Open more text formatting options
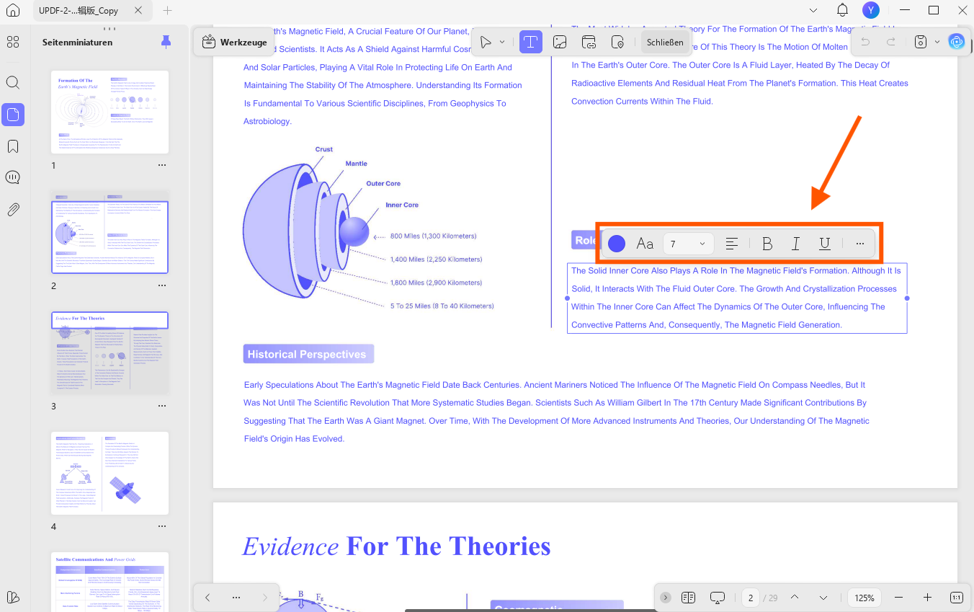The width and height of the screenshot is (974, 612). [860, 244]
